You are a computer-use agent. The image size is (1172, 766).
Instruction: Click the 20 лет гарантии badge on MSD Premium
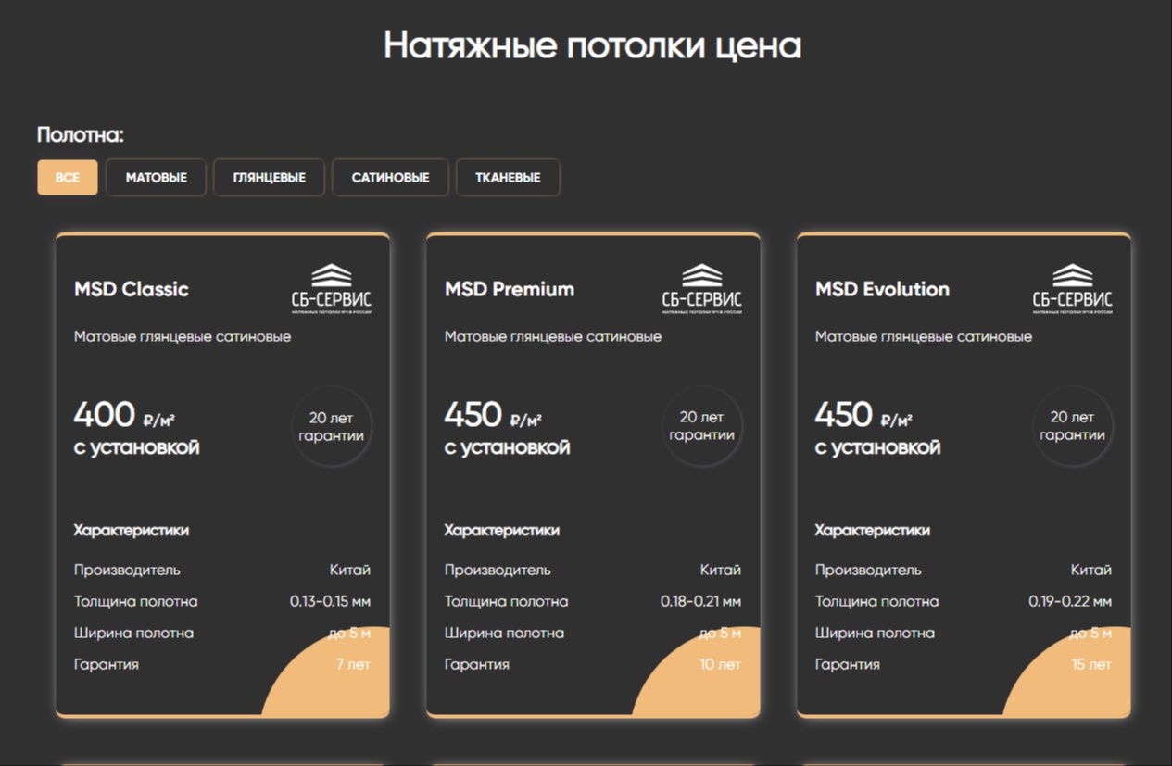(x=702, y=426)
